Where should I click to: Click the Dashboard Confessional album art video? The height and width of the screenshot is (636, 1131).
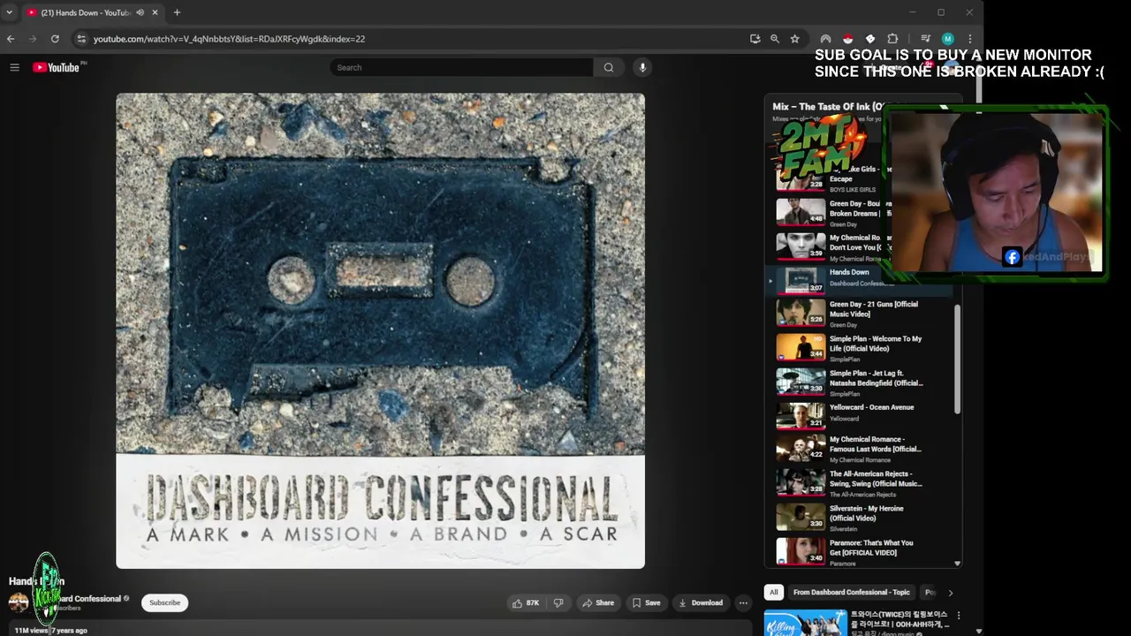click(x=380, y=331)
